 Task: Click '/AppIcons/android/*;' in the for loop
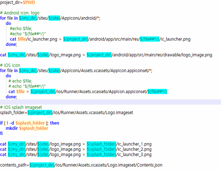pos(80,18)
